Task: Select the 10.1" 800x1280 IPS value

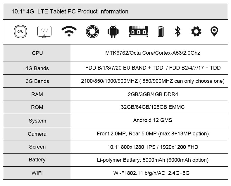Action: (153, 147)
